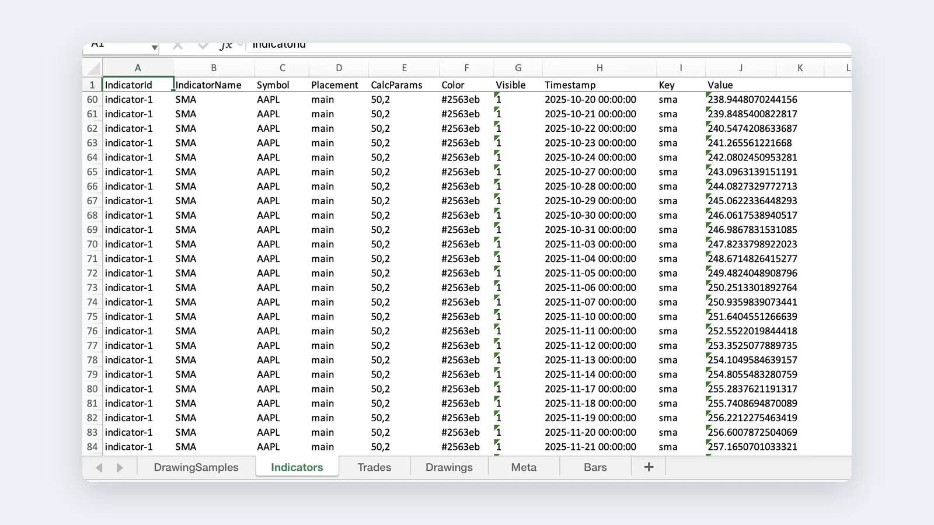This screenshot has width=934, height=525.
Task: Select column K header
Action: 800,68
